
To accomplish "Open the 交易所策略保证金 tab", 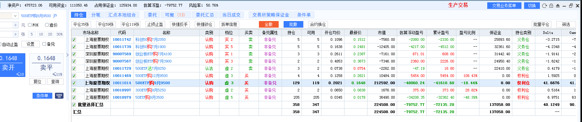I will point(271,15).
